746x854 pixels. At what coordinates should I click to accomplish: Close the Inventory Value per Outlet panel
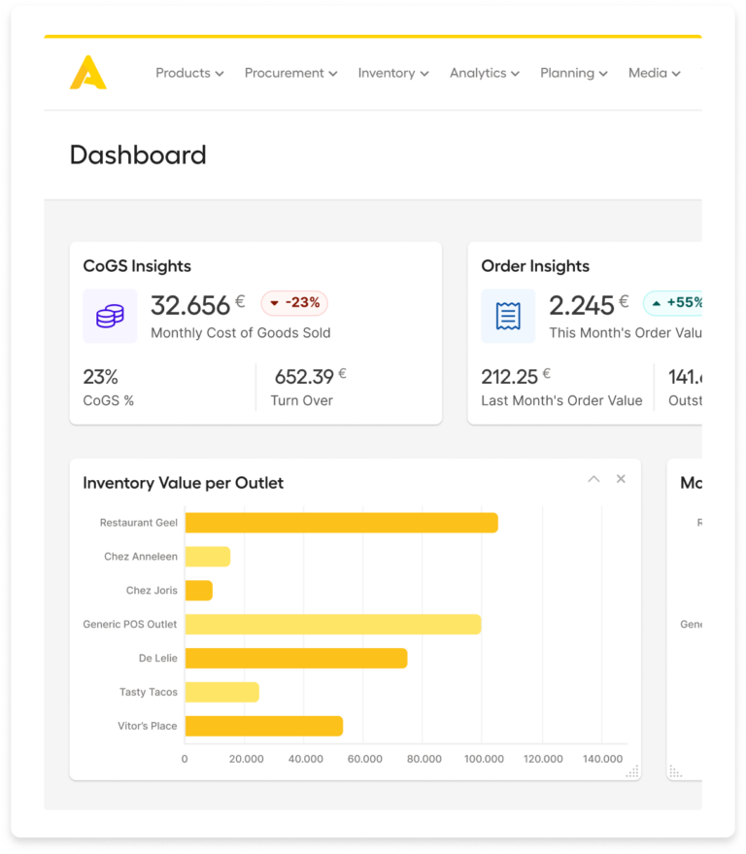click(x=621, y=479)
